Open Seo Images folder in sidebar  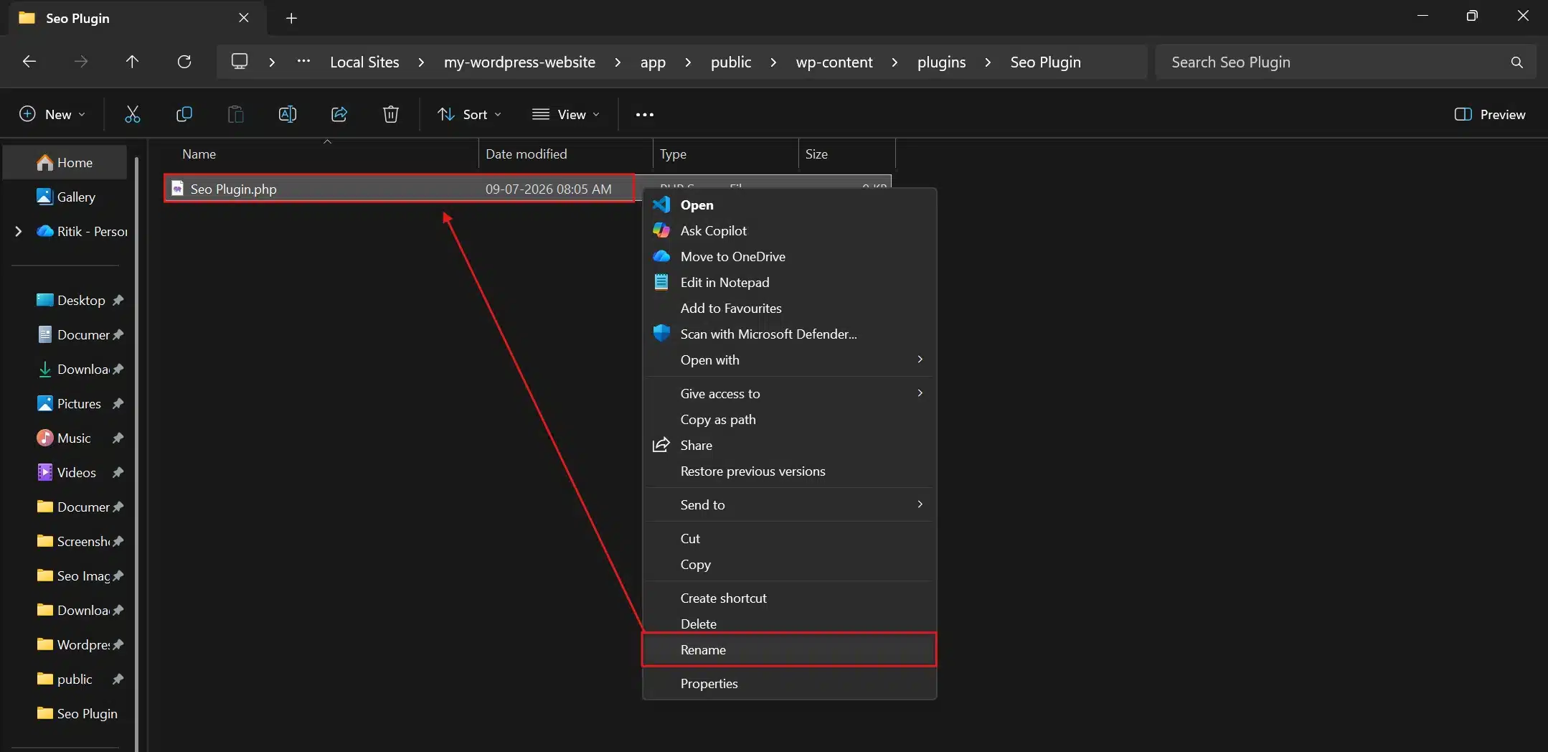pyautogui.click(x=73, y=575)
